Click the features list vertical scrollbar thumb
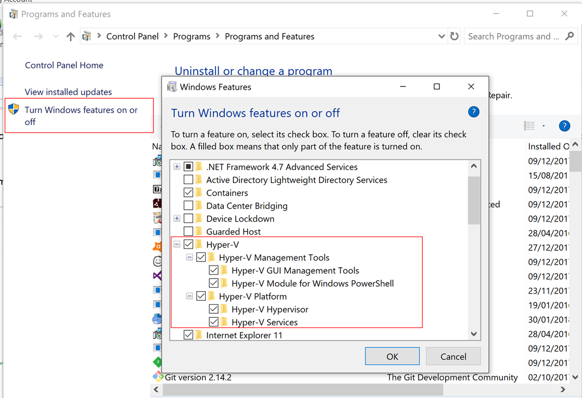 [x=473, y=200]
